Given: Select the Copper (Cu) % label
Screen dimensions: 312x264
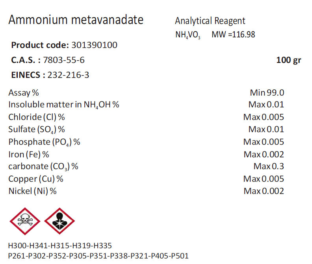Looking at the screenshot, I should click(36, 179).
